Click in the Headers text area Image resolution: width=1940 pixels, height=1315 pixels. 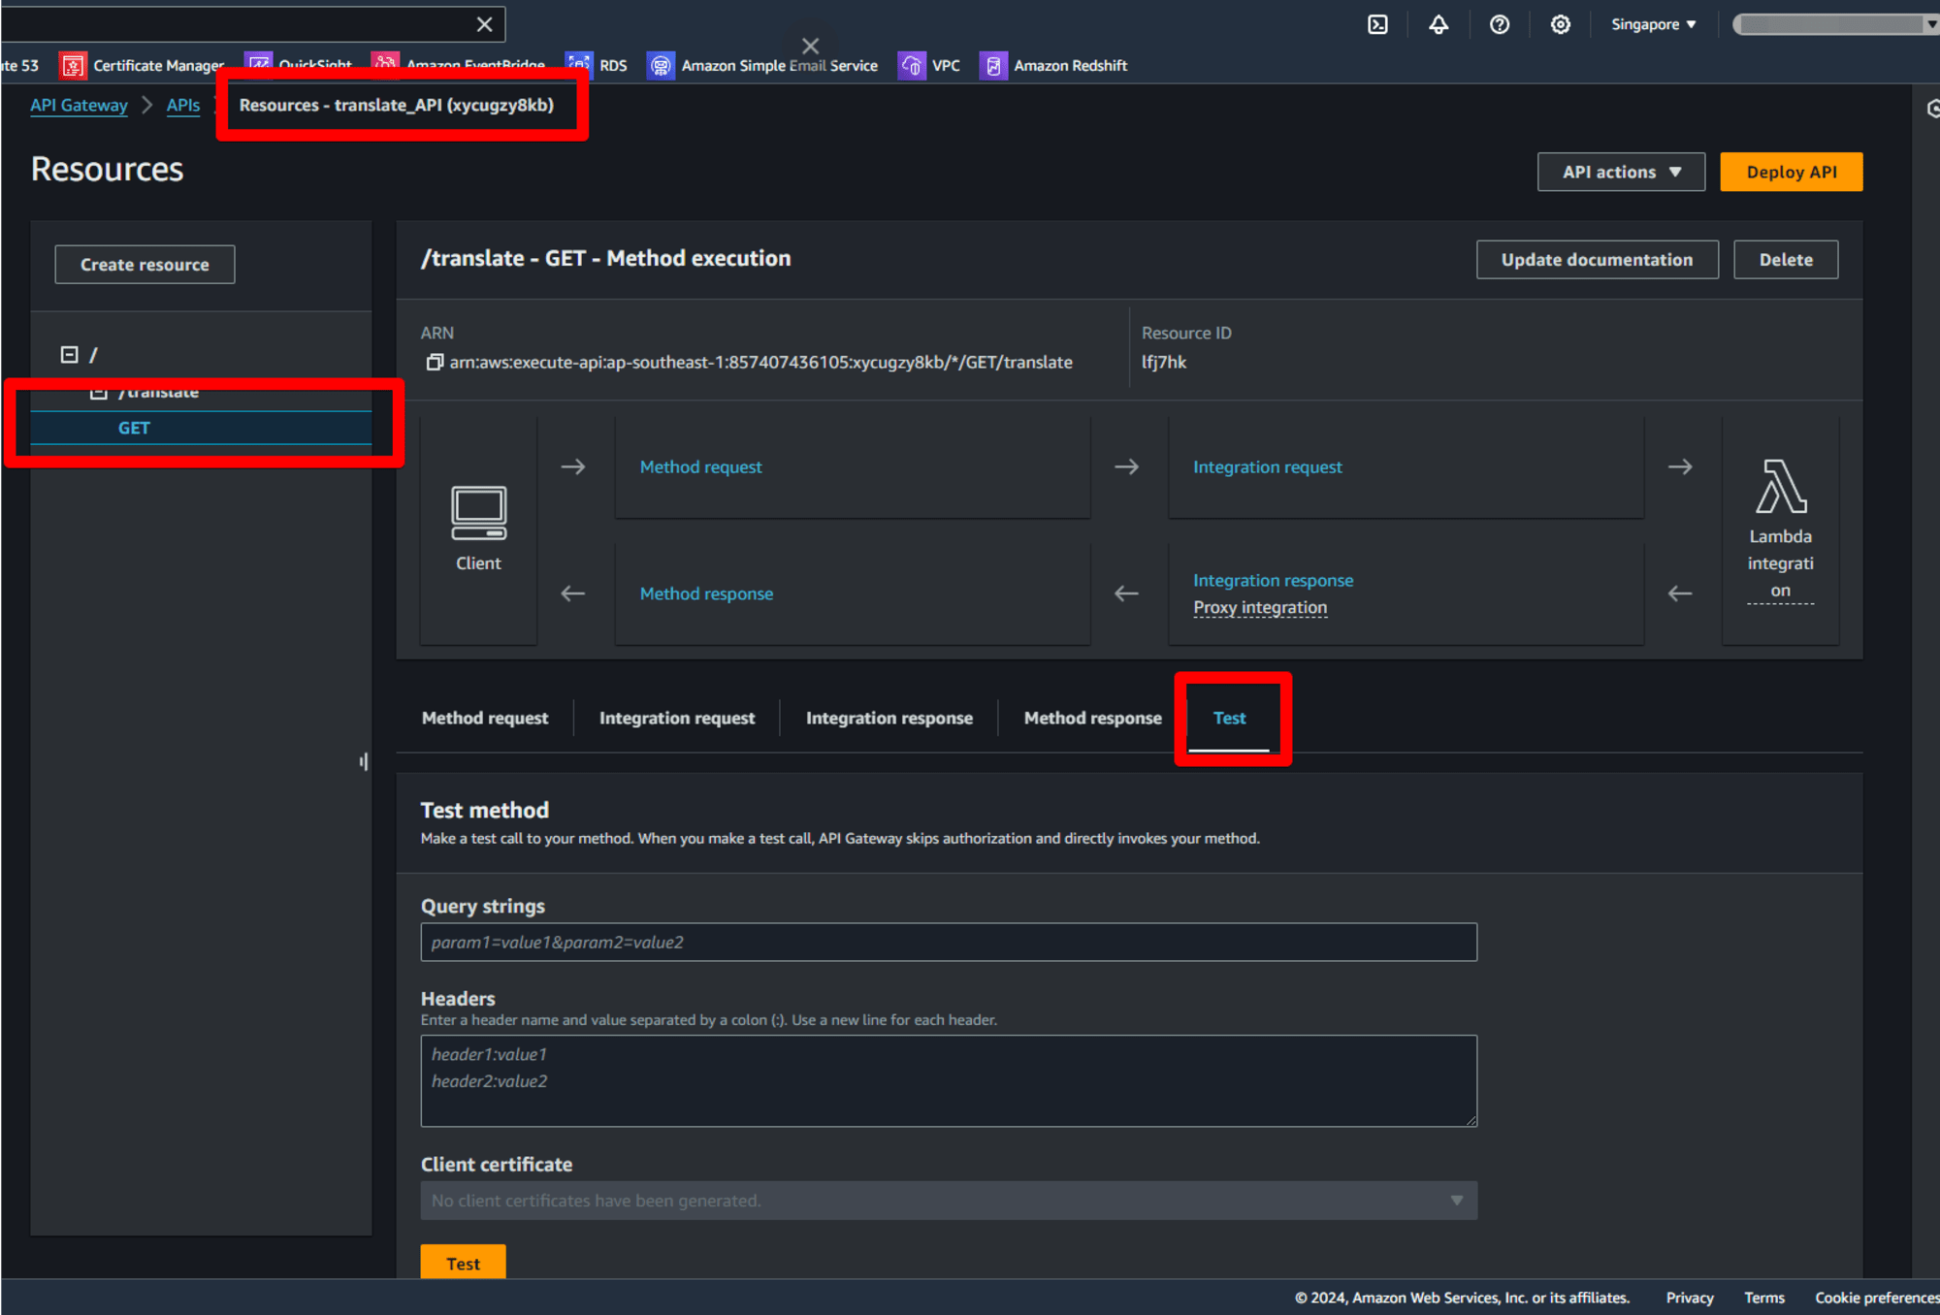pyautogui.click(x=949, y=1081)
